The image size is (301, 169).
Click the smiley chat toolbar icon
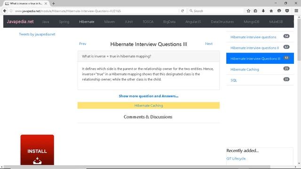(x=279, y=11)
